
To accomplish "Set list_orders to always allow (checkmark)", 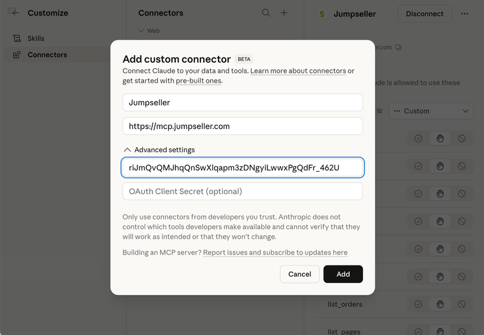I will coord(418,304).
